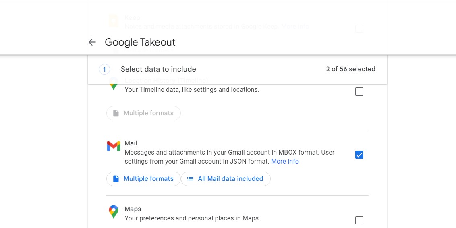Click the greyed Multiple formats button for Location History

143,113
